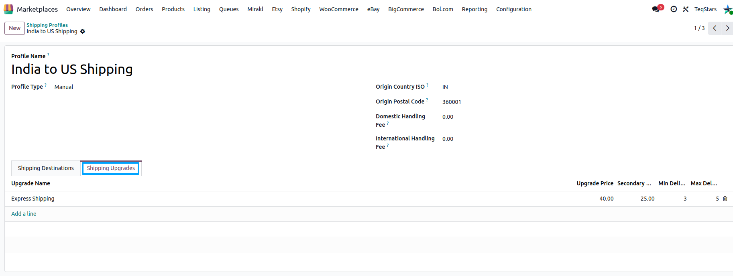
Task: Click the 1 / 3 pager counter
Action: (x=699, y=28)
